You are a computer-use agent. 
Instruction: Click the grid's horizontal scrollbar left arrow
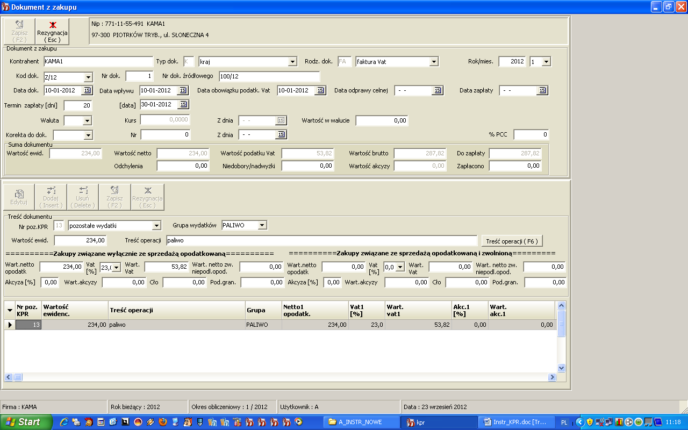(x=9, y=377)
